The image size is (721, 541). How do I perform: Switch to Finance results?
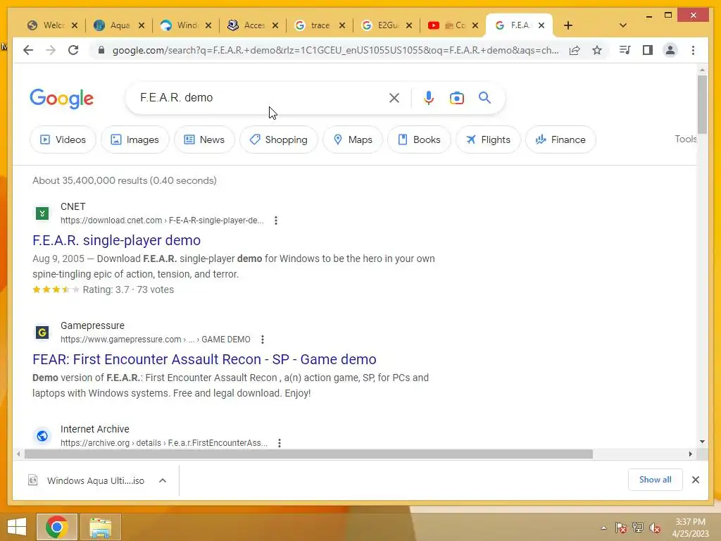(x=560, y=139)
